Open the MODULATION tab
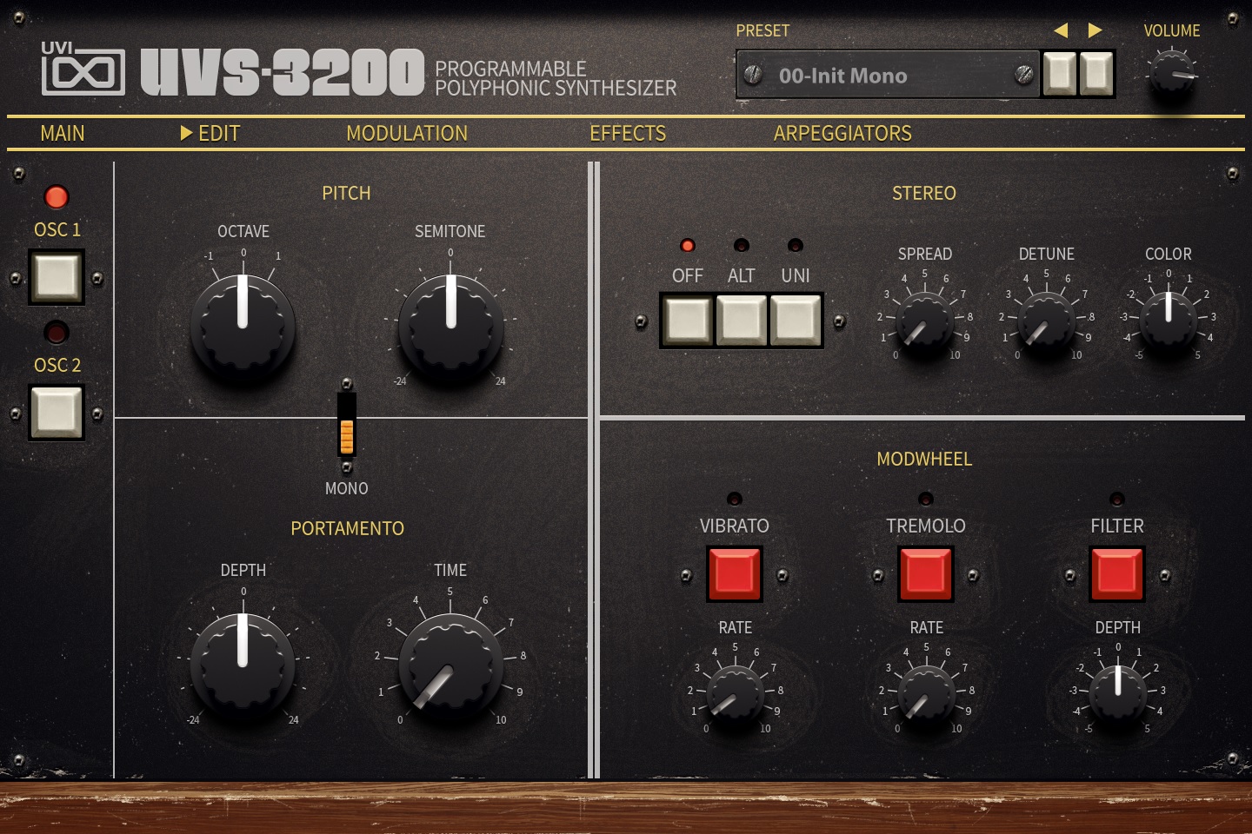The width and height of the screenshot is (1252, 834). tap(407, 133)
